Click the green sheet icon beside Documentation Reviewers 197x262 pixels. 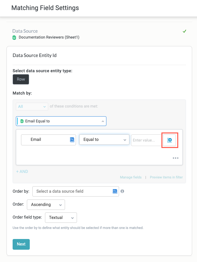(x=14, y=37)
